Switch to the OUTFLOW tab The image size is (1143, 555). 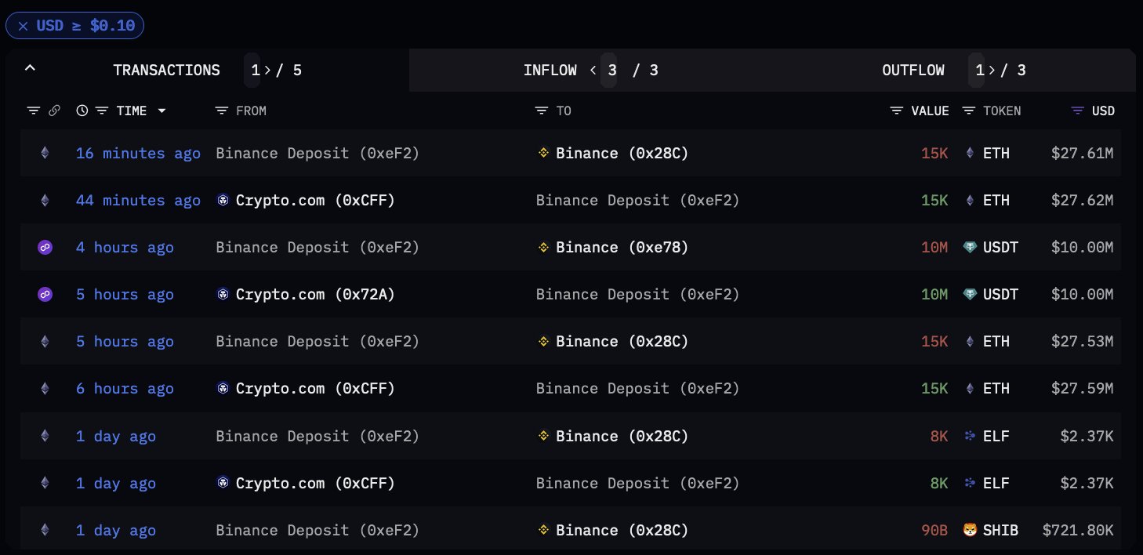point(913,71)
